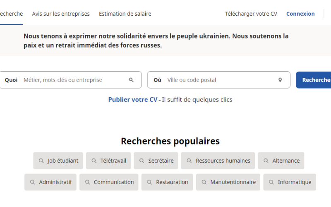
Task: Follow the Publier votre CV link
Action: click(133, 100)
